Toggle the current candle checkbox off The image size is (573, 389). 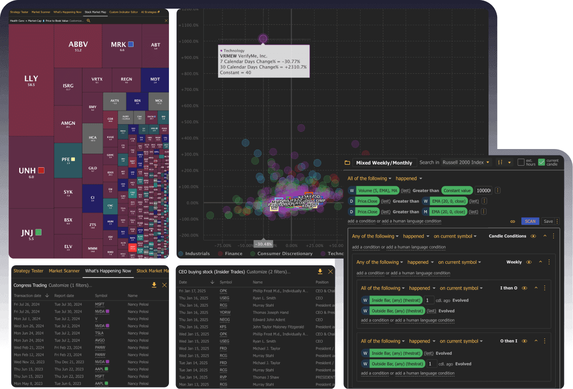point(541,162)
